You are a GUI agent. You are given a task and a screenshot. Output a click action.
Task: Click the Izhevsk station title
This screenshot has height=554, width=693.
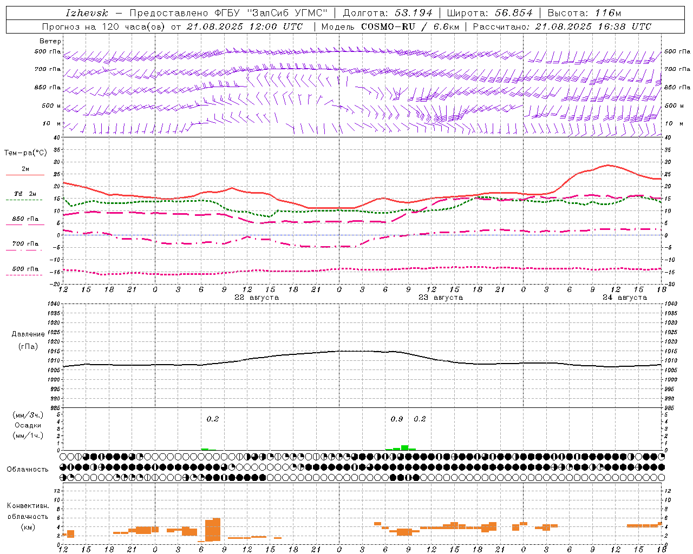87,13
